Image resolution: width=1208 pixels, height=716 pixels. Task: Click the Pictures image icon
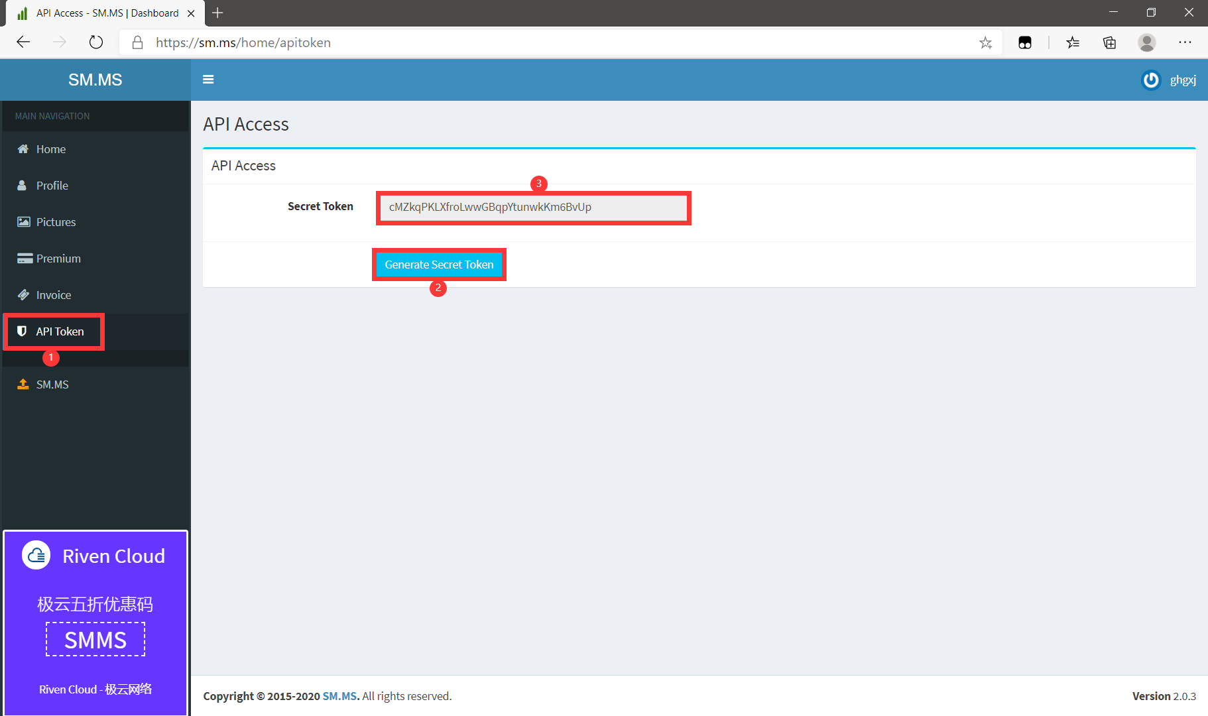(24, 221)
